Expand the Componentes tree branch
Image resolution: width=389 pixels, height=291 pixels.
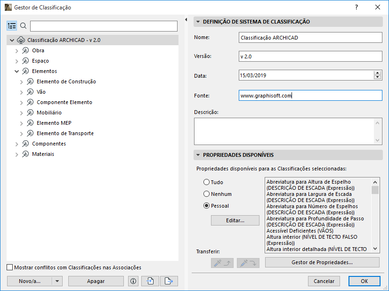(17, 144)
